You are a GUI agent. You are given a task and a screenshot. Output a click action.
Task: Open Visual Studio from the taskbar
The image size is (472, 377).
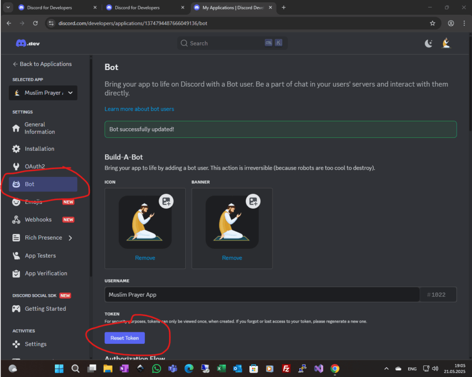tap(319, 369)
